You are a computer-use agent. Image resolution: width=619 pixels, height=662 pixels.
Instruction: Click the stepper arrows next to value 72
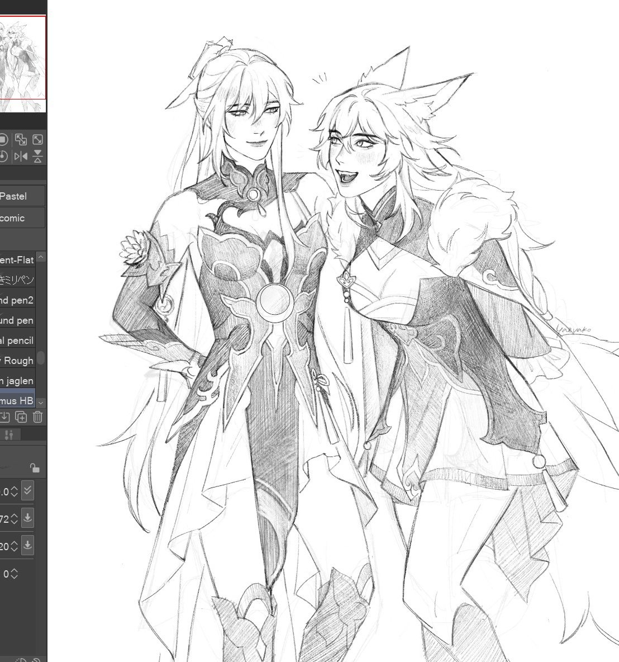(x=14, y=518)
